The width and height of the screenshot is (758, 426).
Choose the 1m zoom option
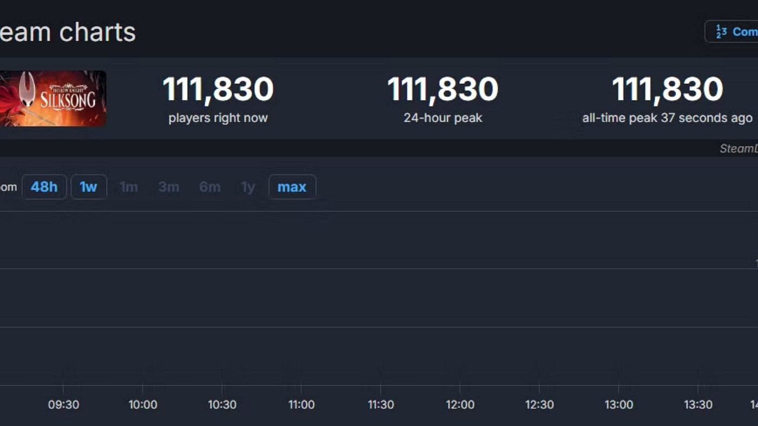(x=128, y=187)
